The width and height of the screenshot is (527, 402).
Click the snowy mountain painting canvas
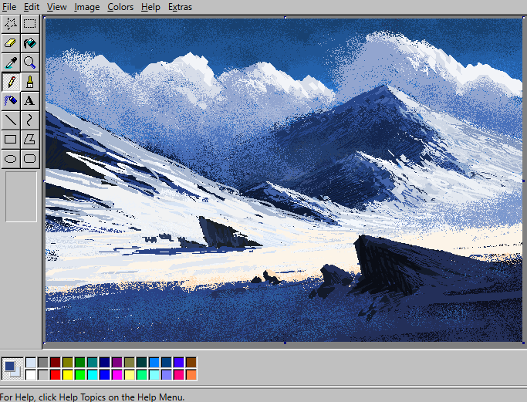284,180
